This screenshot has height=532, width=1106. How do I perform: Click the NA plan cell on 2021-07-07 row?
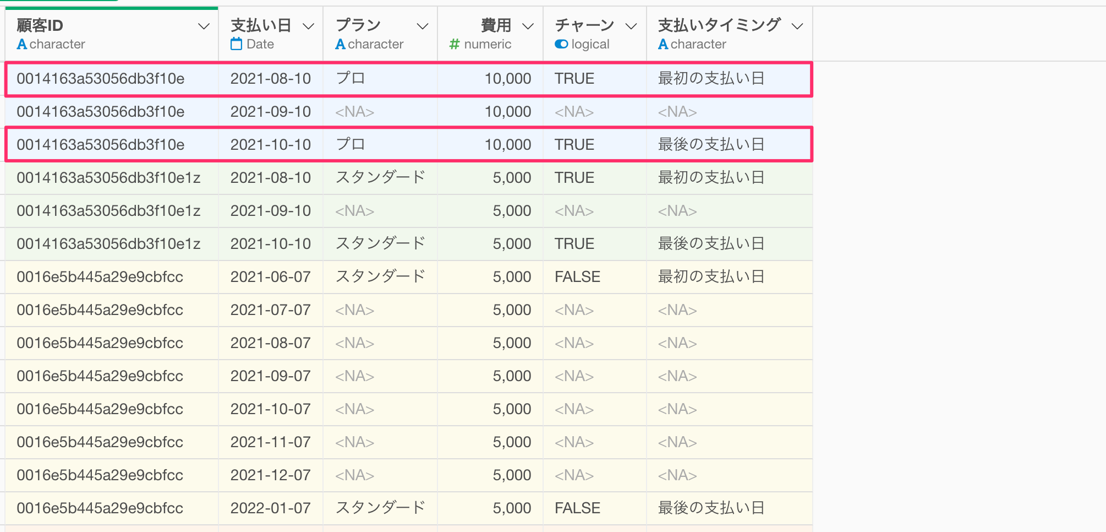354,310
